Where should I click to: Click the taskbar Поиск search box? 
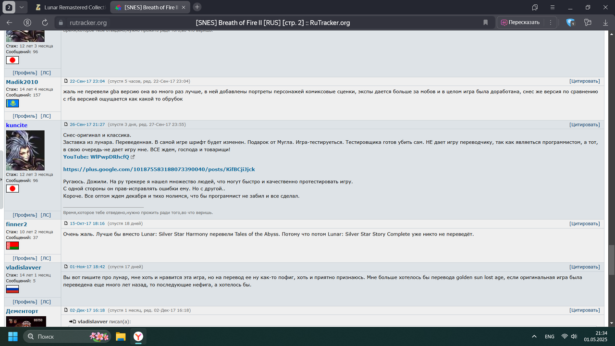tap(68, 336)
